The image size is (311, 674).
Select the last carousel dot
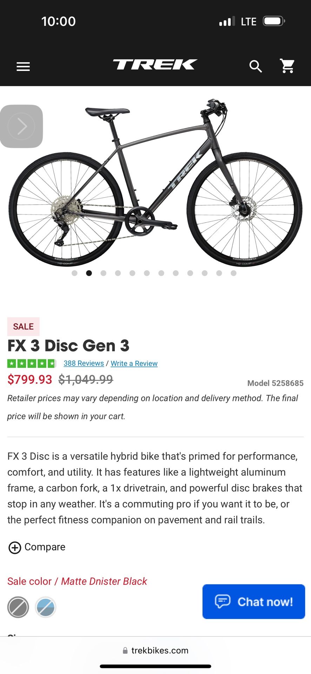(233, 273)
